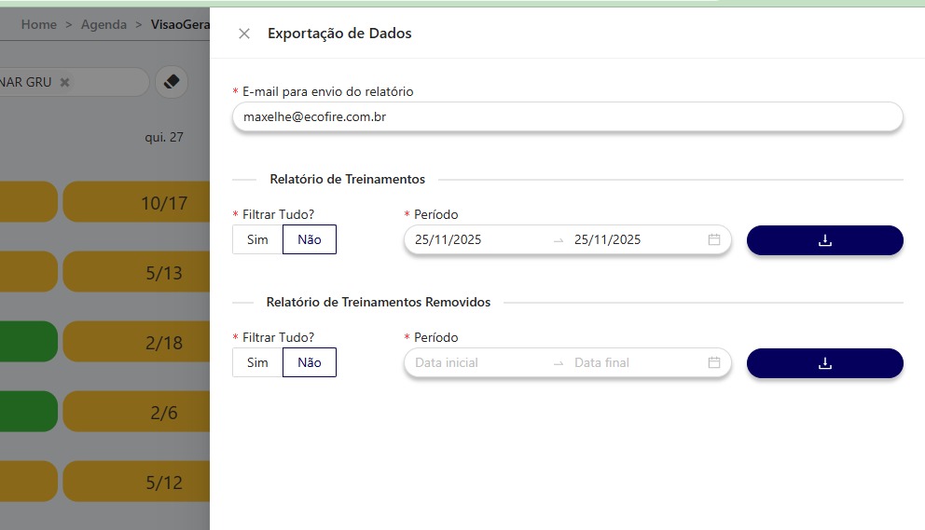This screenshot has height=530, width=925.
Task: Open calendar icon in Treinamentos period
Action: coord(714,239)
